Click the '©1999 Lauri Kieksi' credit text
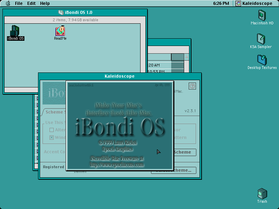Screen dimensions: 279x209 point(118,142)
